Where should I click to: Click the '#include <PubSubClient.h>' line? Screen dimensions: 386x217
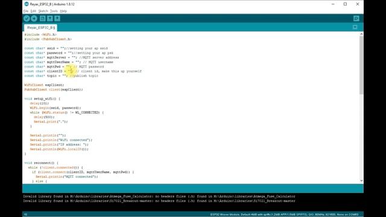click(x=48, y=39)
